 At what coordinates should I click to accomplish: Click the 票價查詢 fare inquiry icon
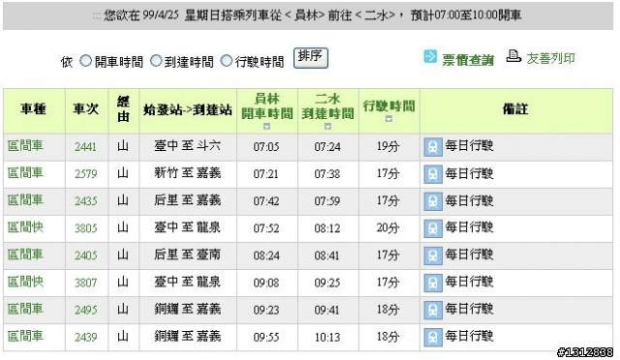(430, 56)
